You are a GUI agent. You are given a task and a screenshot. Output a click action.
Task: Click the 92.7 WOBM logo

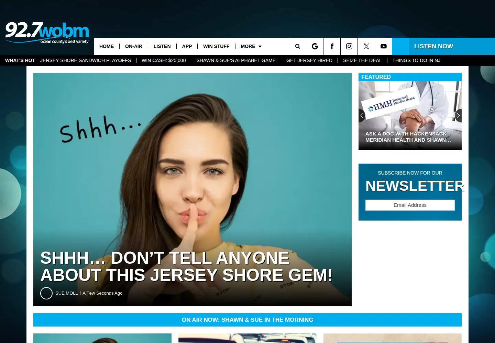pyautogui.click(x=47, y=33)
